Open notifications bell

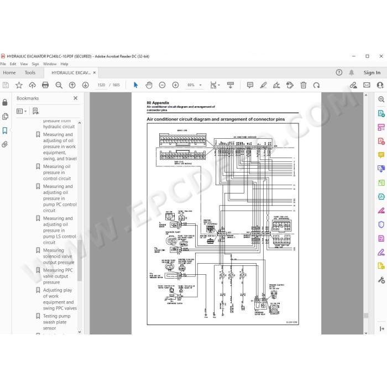click(352, 72)
